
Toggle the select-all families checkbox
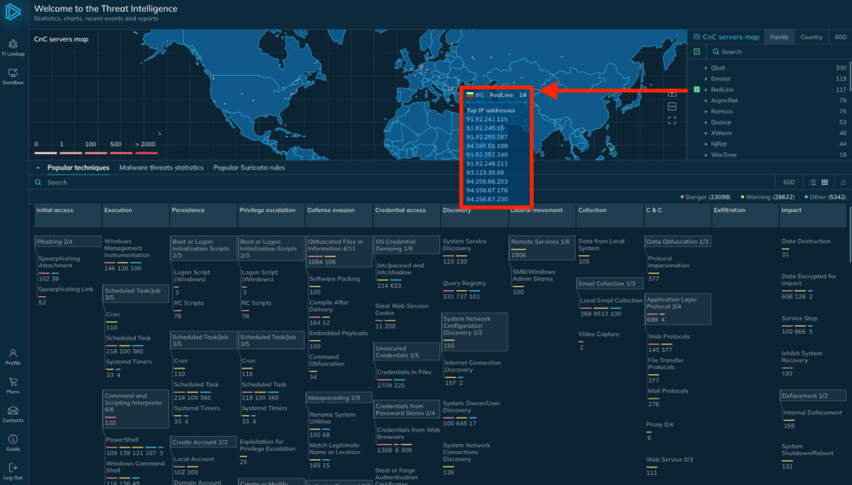(x=696, y=52)
